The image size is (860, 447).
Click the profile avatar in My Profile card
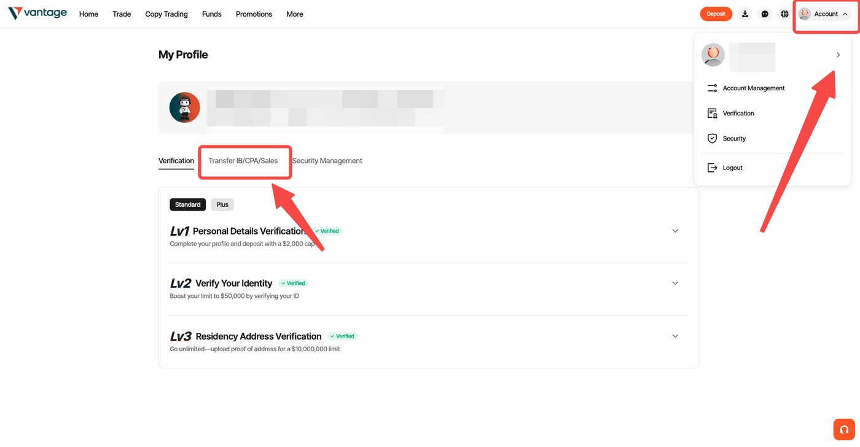(185, 107)
